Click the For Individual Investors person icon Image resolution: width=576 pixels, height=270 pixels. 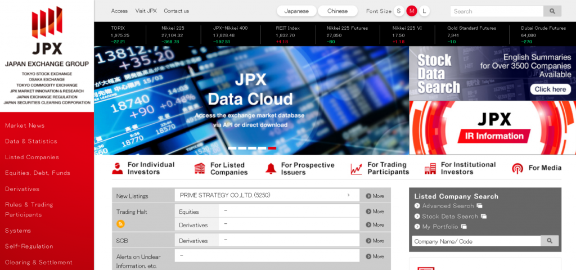[117, 168]
